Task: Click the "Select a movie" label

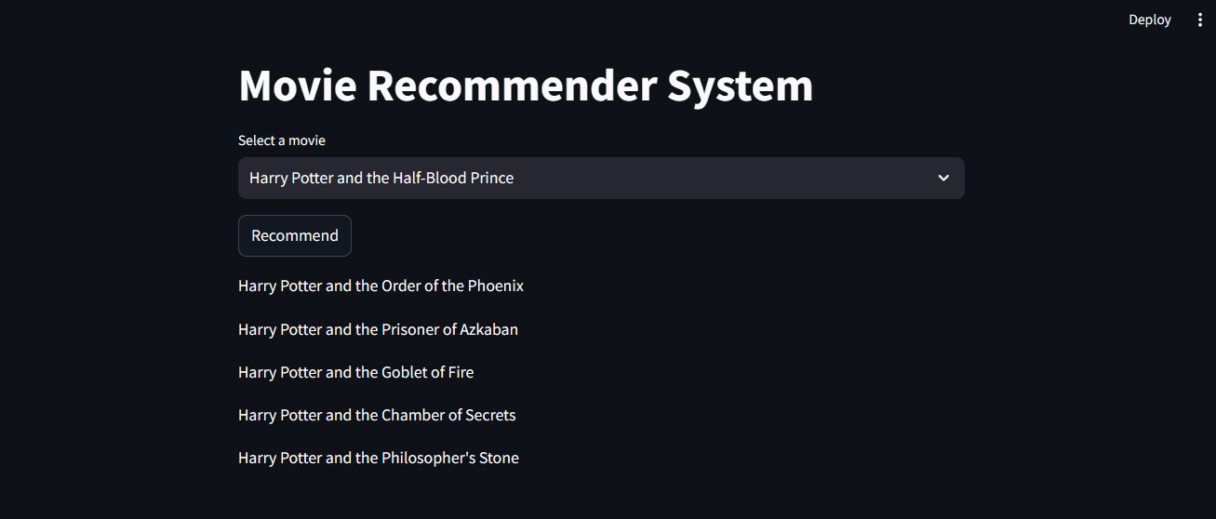Action: pos(282,140)
